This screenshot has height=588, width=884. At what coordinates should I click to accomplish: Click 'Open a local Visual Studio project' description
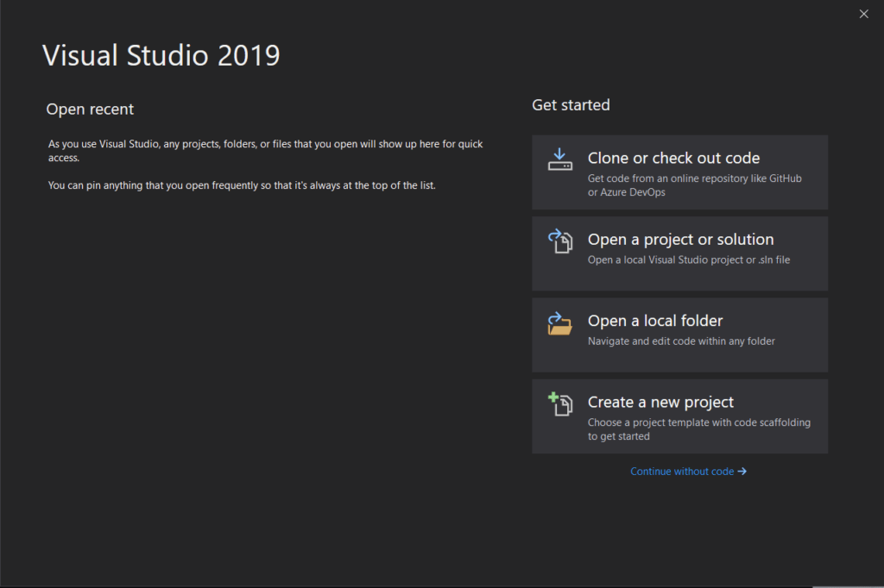[x=689, y=260]
